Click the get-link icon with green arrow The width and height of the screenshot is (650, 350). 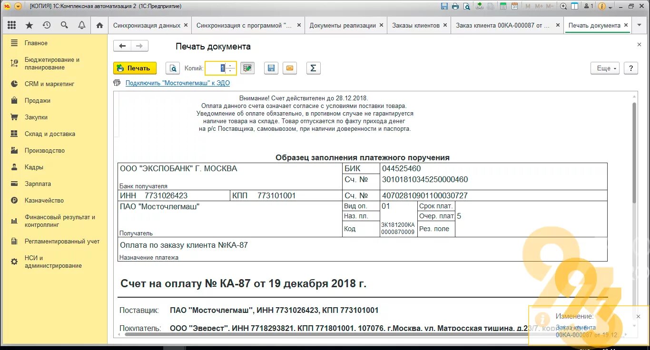point(480,6)
